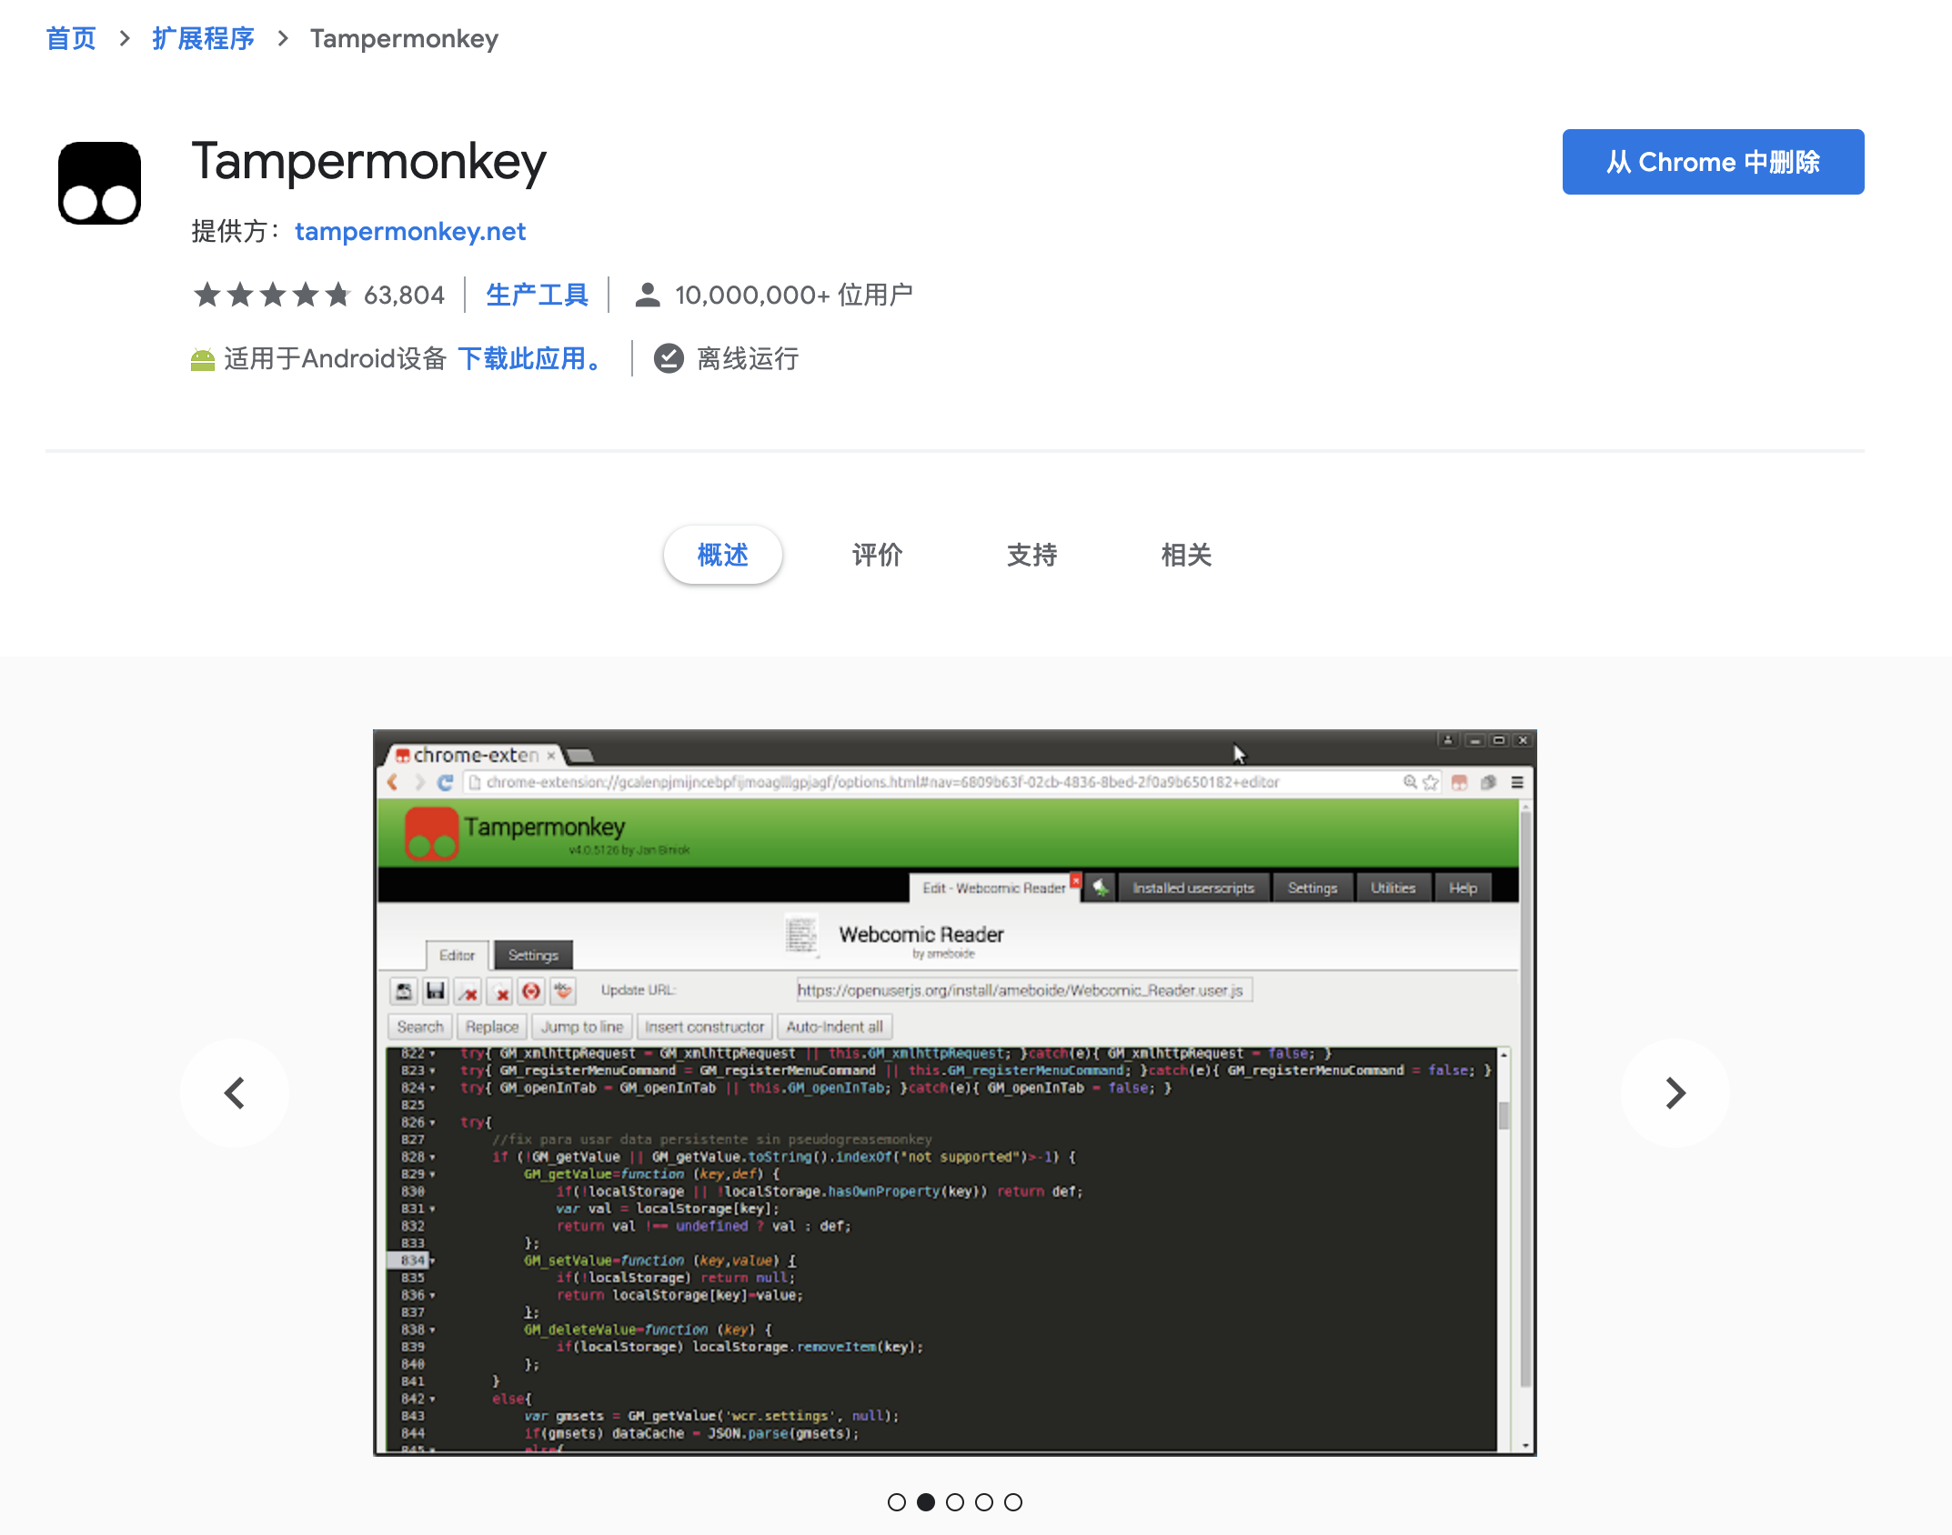Click the user count person icon
Screen dimensions: 1952x1535
coord(647,295)
